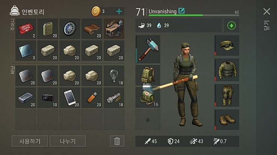Select the bicycle wheel item
Viewport: 277px width, 155px height.
click(x=70, y=29)
